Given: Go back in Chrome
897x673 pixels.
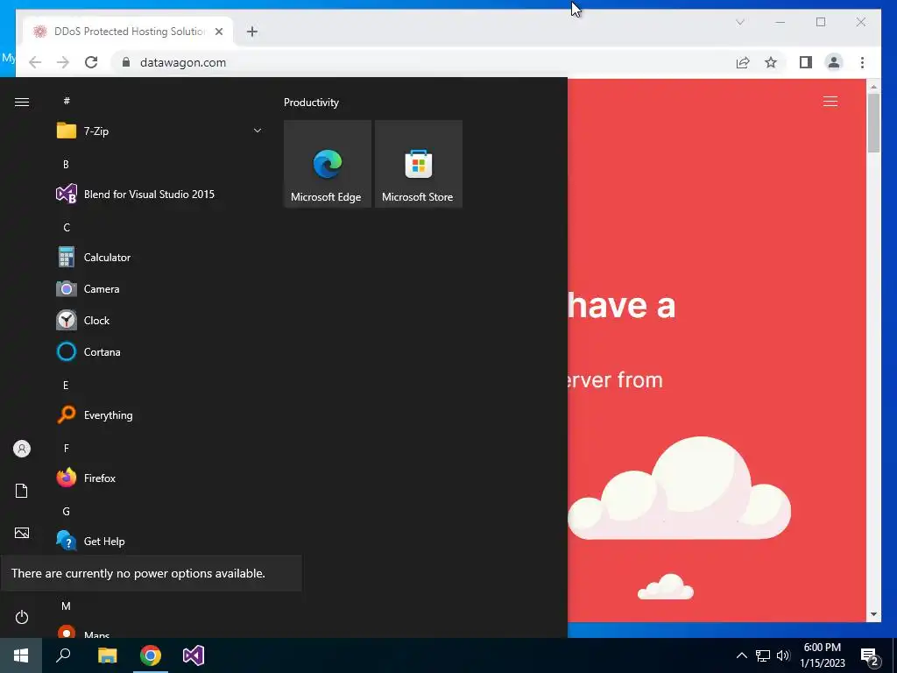Looking at the screenshot, I should pyautogui.click(x=35, y=62).
